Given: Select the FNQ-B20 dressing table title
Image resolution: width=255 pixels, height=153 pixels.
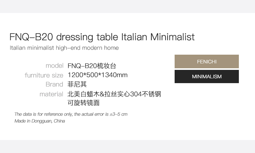Looking at the screenshot, I should point(102,37).
